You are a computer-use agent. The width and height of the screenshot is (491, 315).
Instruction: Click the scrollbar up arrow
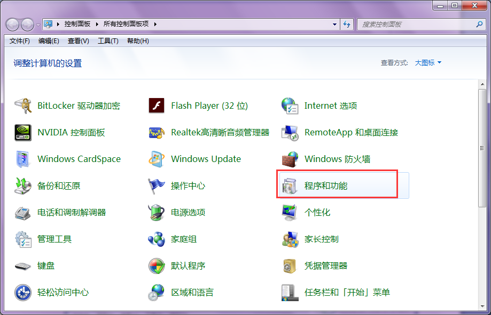point(482,83)
